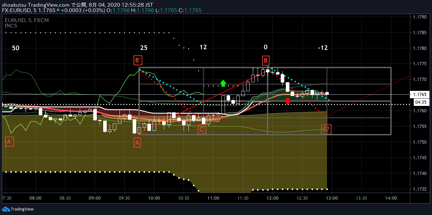Click the +0.0003 (+0.03%) change value
Screen dimensions: 432x215
pos(83,10)
